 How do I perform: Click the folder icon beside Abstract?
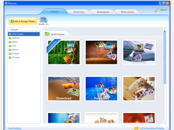10,38
